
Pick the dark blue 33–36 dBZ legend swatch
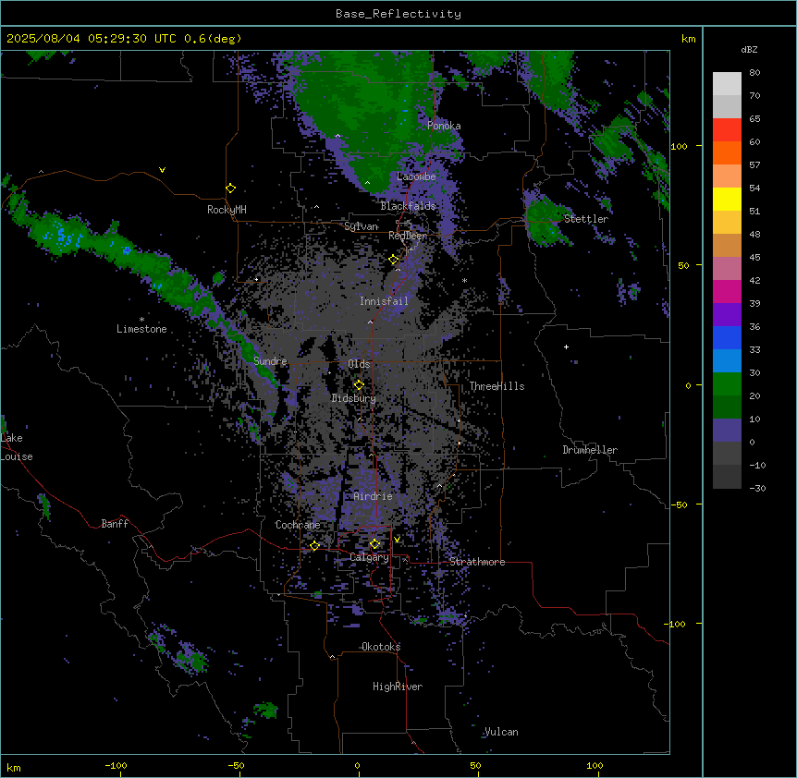[x=727, y=337]
